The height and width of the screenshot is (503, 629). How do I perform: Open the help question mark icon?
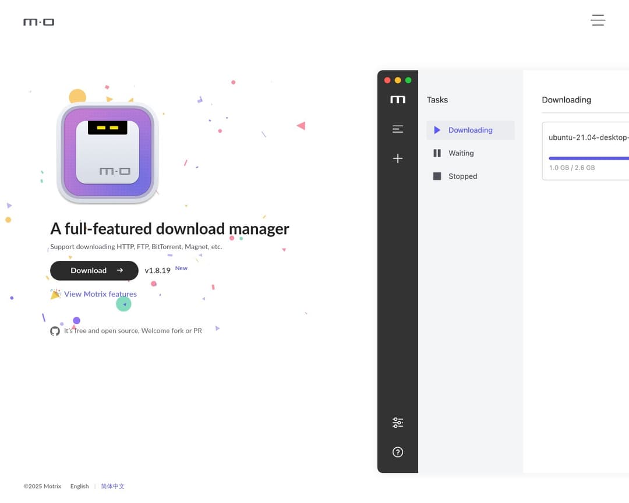click(x=398, y=452)
